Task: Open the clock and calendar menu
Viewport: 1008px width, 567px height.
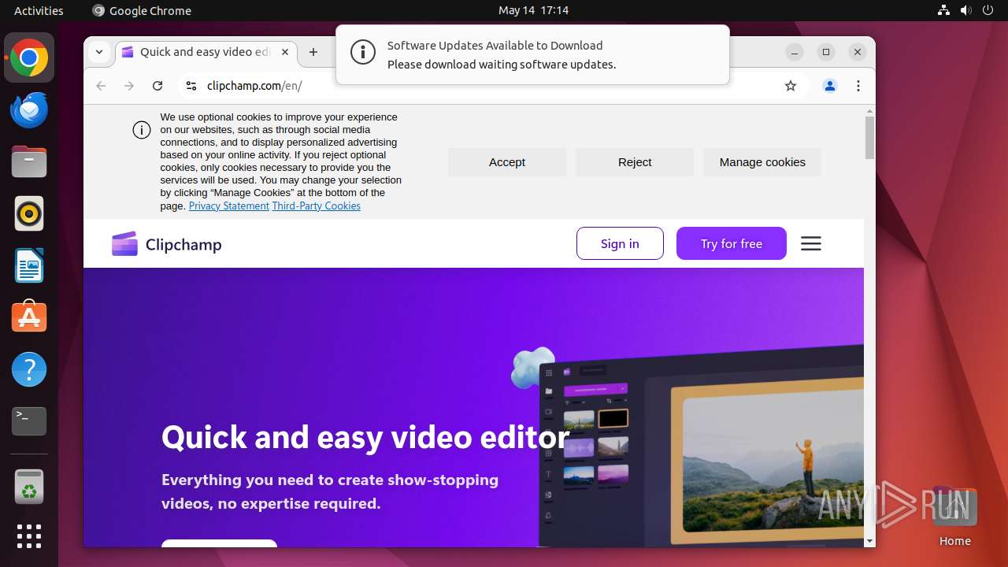Action: coord(533,10)
